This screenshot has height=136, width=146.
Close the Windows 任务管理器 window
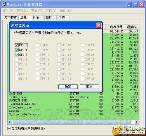[142, 4]
